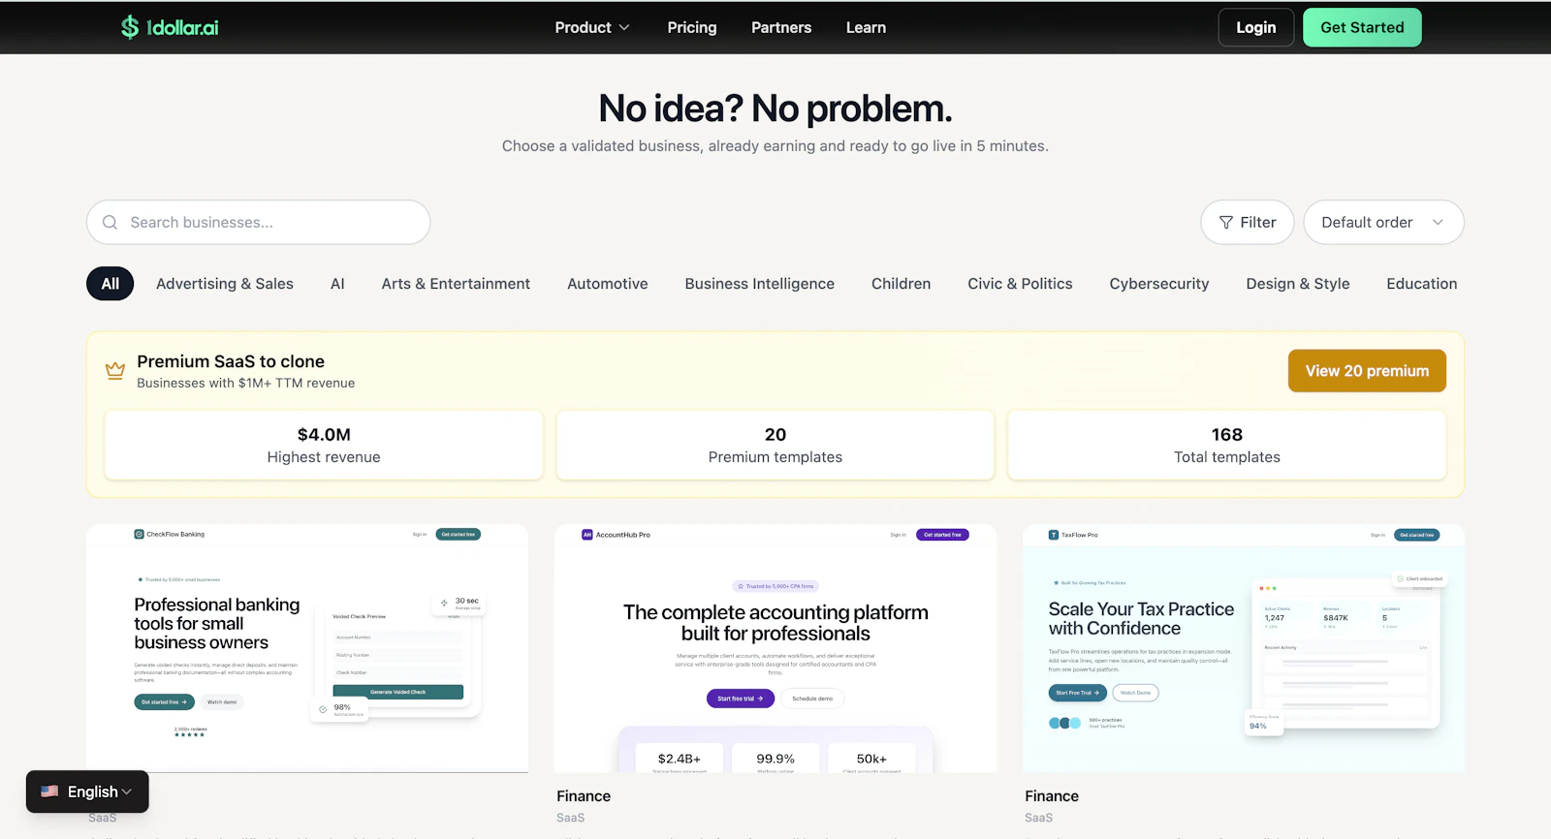Expand the Default order sort dropdown
This screenshot has height=839, width=1551.
pyautogui.click(x=1383, y=222)
